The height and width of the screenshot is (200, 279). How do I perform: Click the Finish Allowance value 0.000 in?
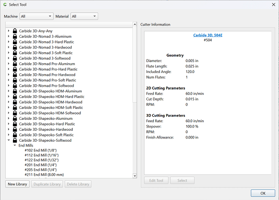pyautogui.click(x=192, y=137)
